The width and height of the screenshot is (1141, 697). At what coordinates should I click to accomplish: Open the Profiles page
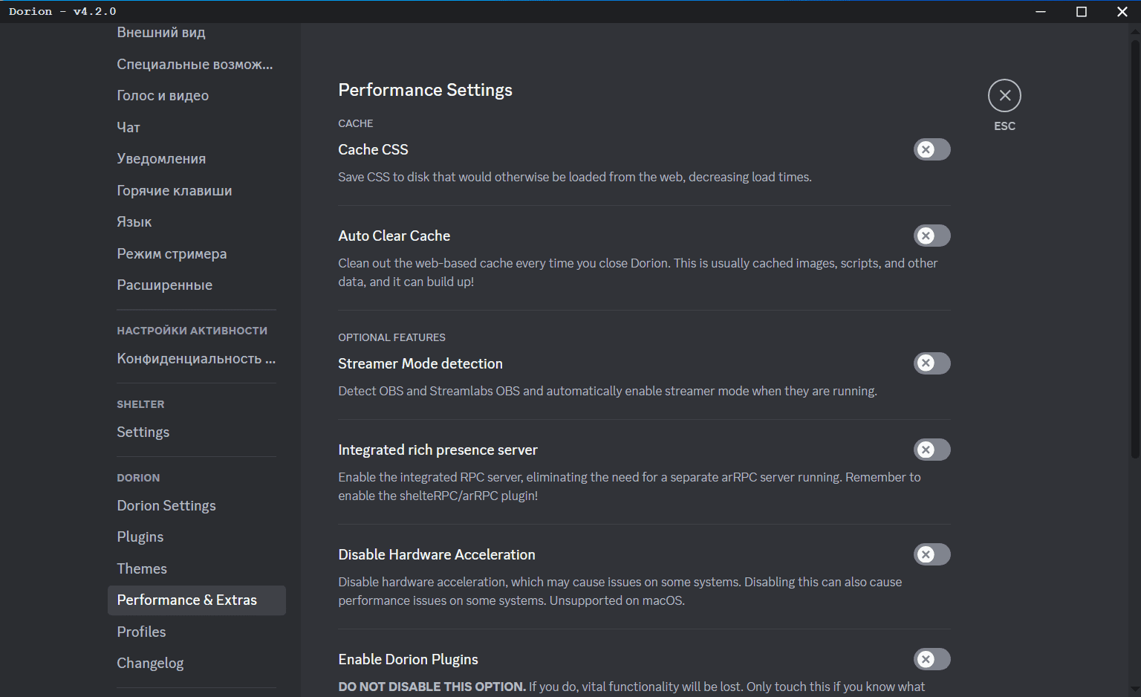click(x=141, y=632)
